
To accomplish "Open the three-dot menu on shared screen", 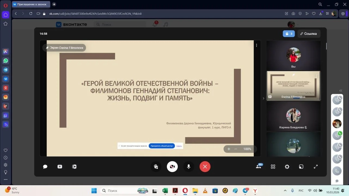I will point(256,45).
